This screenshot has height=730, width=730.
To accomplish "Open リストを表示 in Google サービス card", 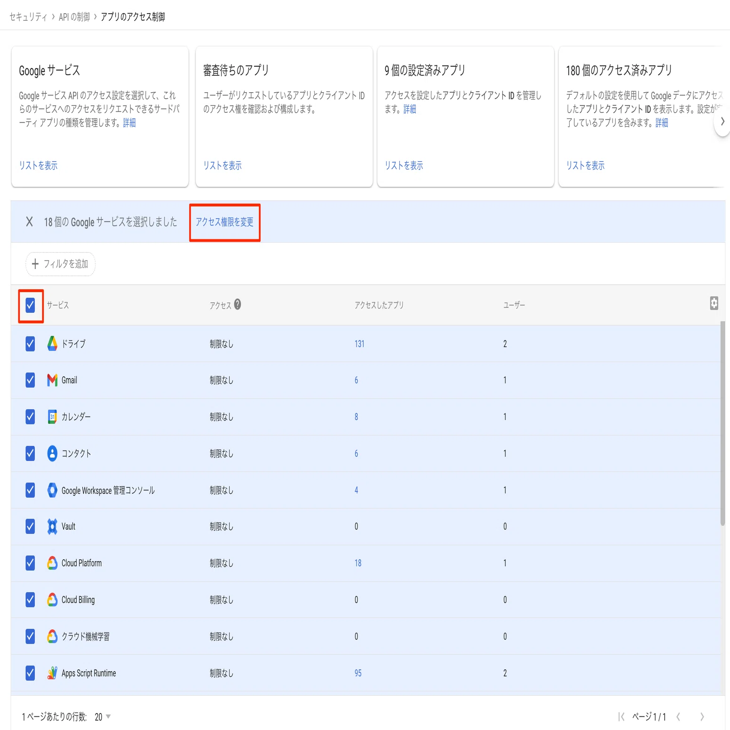I will pos(38,166).
